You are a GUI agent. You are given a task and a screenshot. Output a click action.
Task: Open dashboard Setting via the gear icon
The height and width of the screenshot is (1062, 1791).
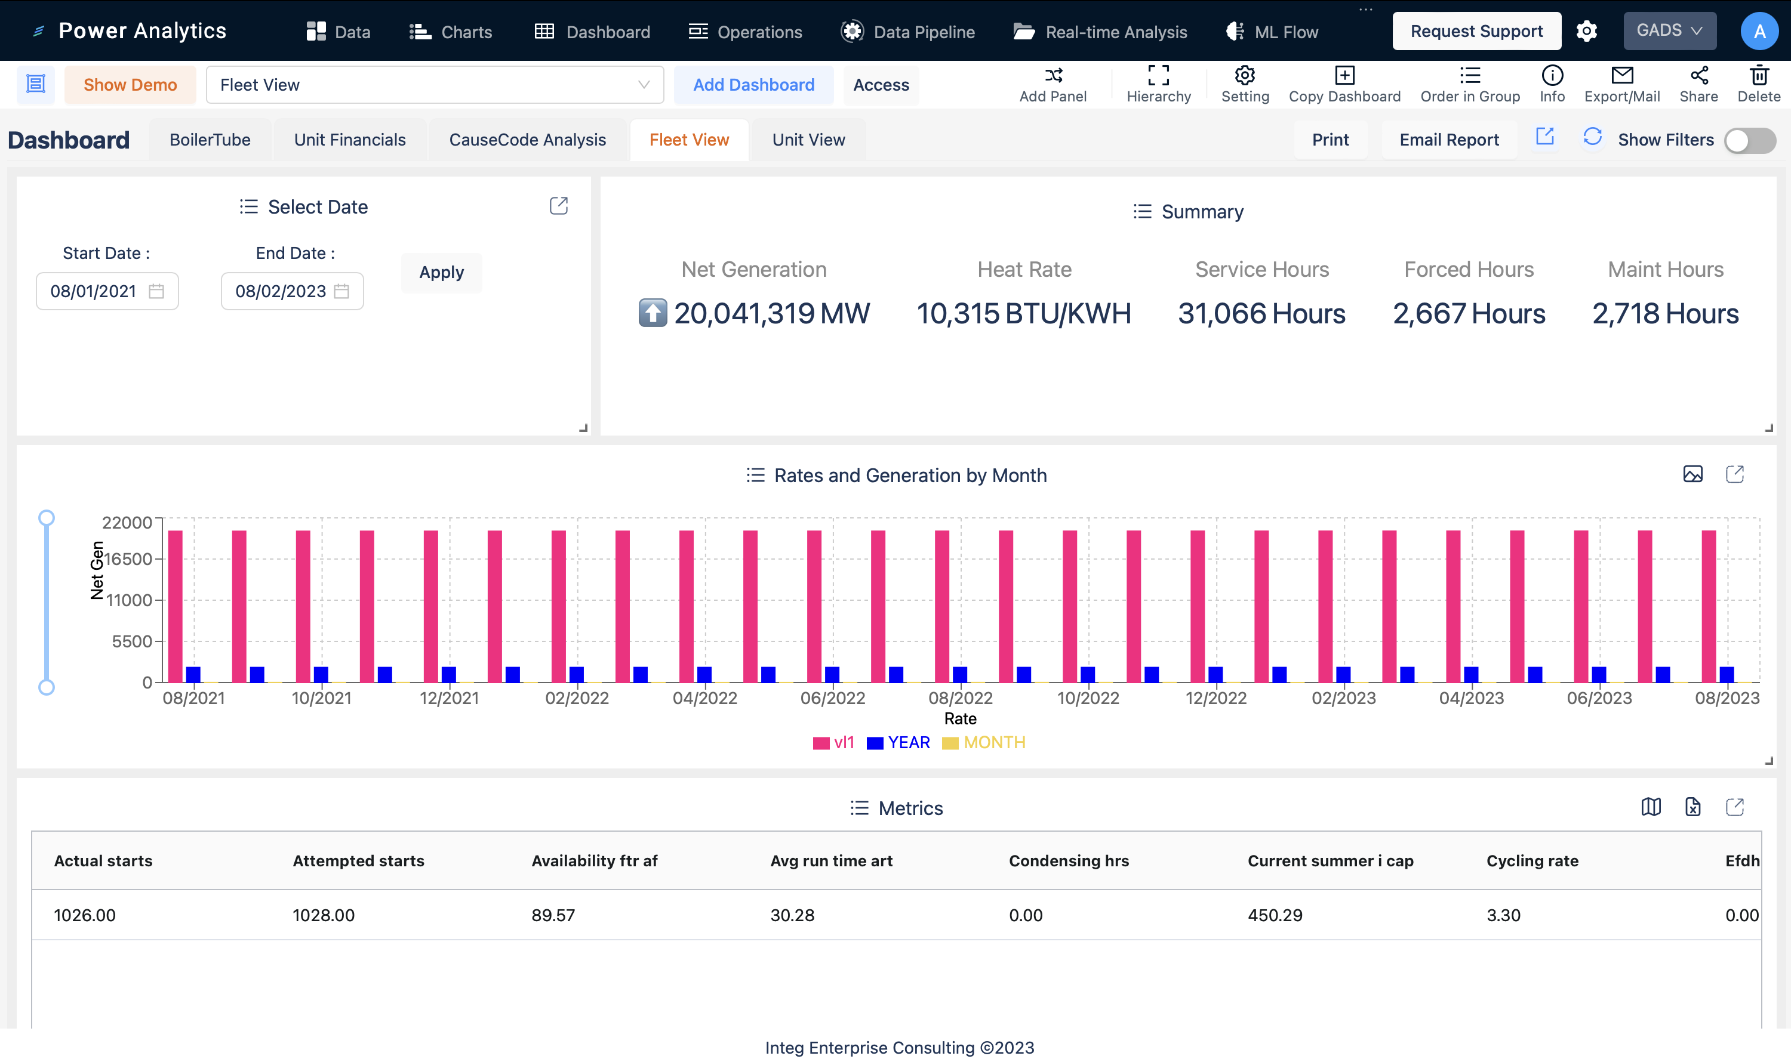pyautogui.click(x=1245, y=76)
